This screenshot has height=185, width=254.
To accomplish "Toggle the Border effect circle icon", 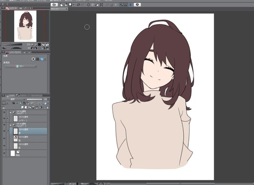I will 33,59.
